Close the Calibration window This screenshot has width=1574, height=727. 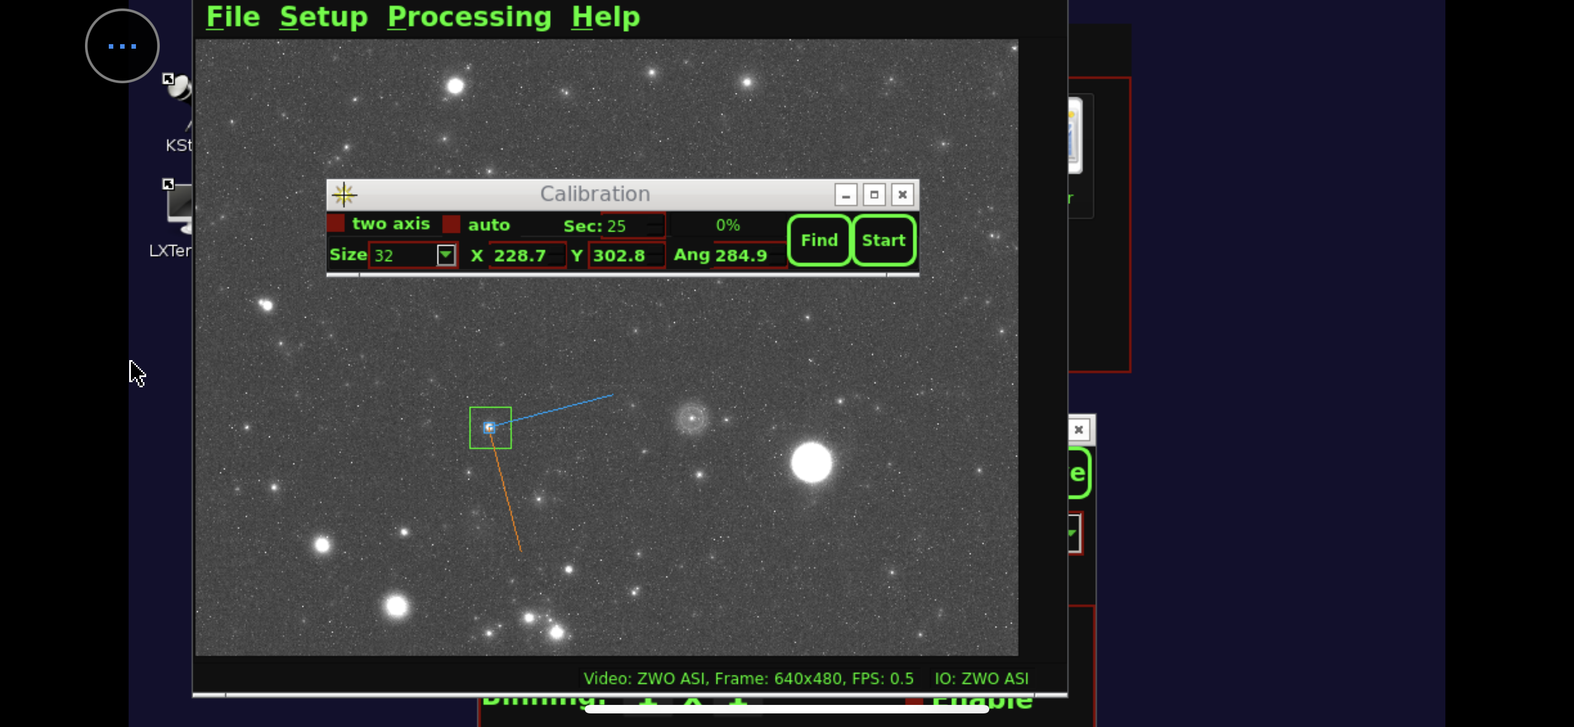click(x=902, y=195)
